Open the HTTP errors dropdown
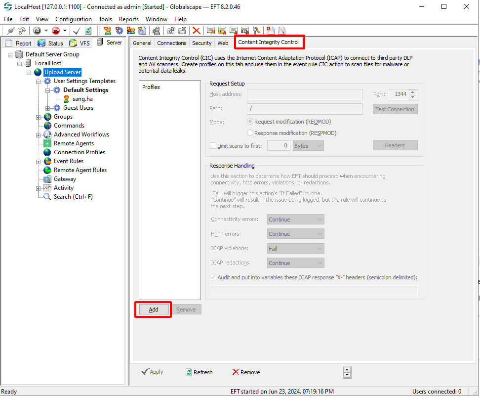This screenshot has height=398, width=480. [x=295, y=234]
